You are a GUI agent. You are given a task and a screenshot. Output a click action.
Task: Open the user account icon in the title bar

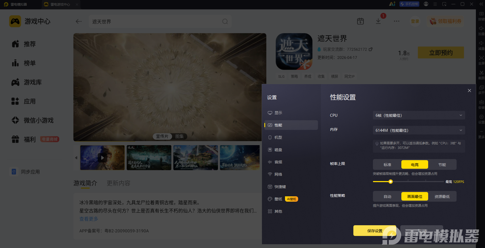[x=426, y=4]
